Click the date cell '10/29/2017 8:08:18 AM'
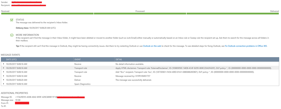Viewport: 281px width, 109px height. tap(16, 76)
